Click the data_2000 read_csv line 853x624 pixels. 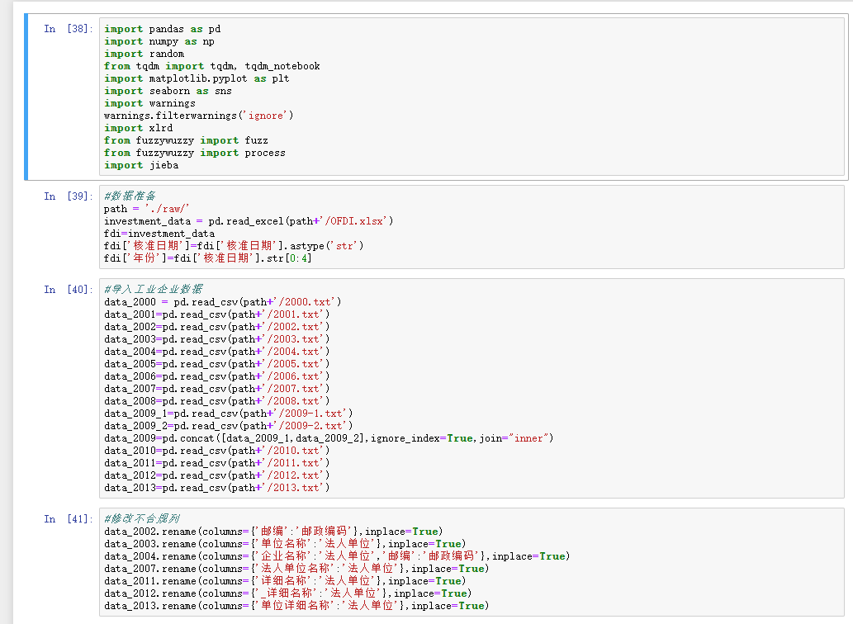click(x=222, y=302)
